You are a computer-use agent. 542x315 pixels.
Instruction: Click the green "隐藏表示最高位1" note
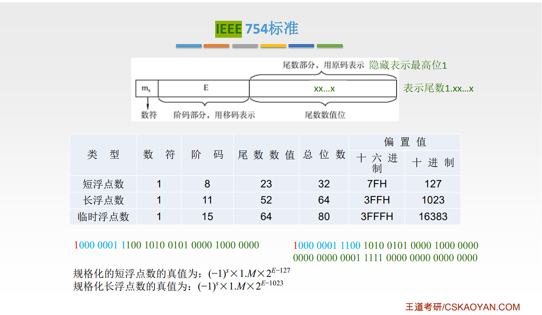click(x=408, y=65)
